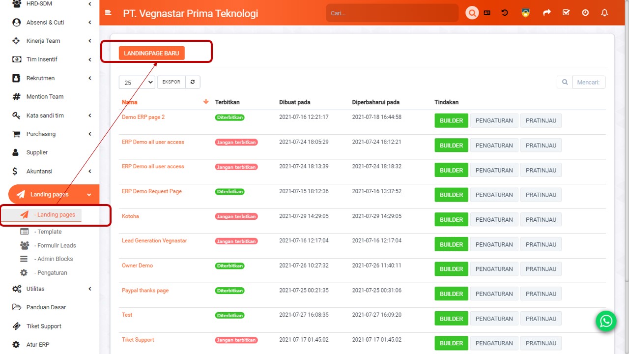Open the notifications bell

coord(604,13)
